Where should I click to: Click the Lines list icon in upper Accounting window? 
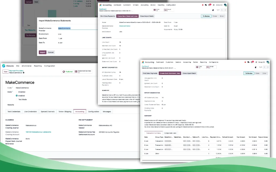(154, 10)
